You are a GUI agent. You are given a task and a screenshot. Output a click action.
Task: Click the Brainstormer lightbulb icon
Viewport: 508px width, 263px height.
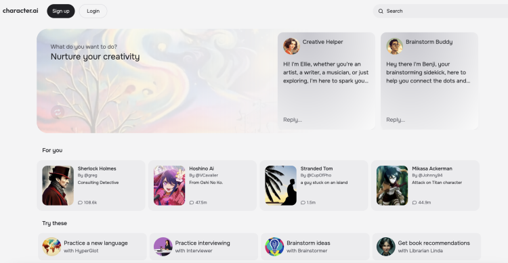pos(274,247)
